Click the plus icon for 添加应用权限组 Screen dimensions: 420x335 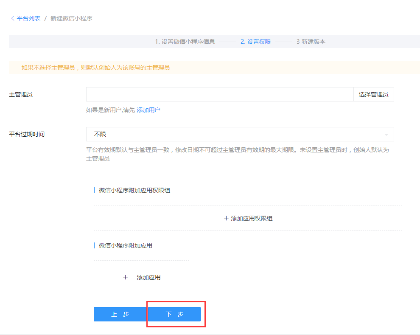point(226,218)
